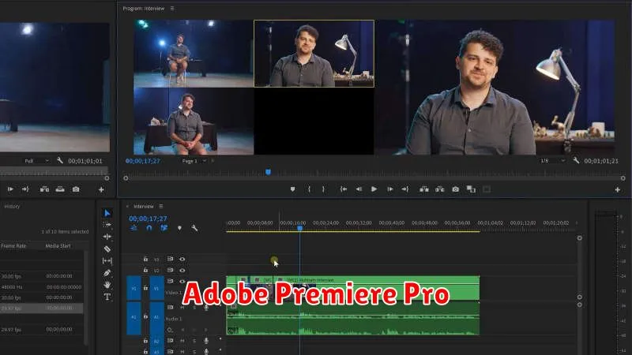
Task: Toggle lock on V2 track
Action: pos(145,270)
